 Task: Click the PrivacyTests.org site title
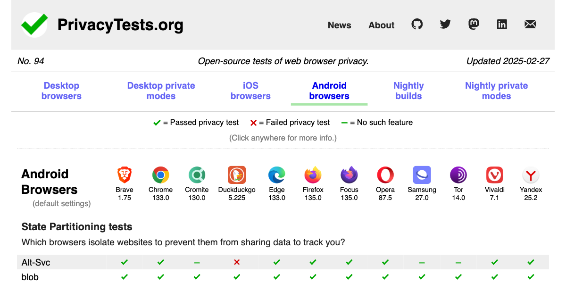120,25
